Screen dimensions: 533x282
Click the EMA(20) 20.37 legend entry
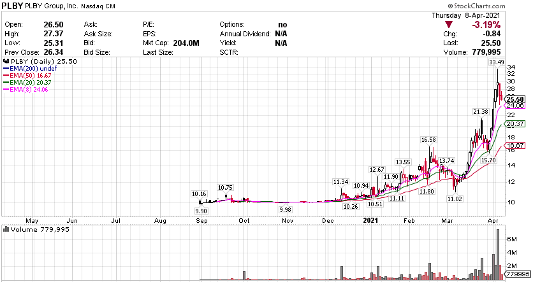(x=27, y=83)
